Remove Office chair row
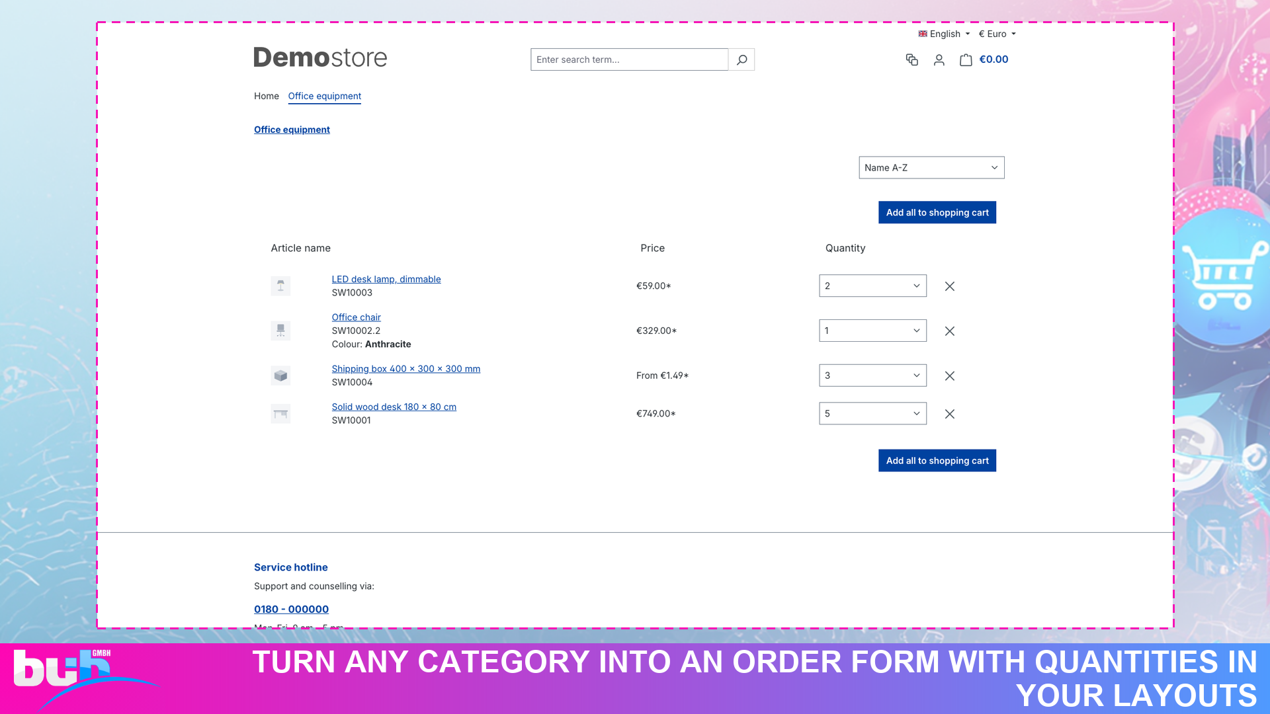This screenshot has height=714, width=1270. pyautogui.click(x=949, y=331)
